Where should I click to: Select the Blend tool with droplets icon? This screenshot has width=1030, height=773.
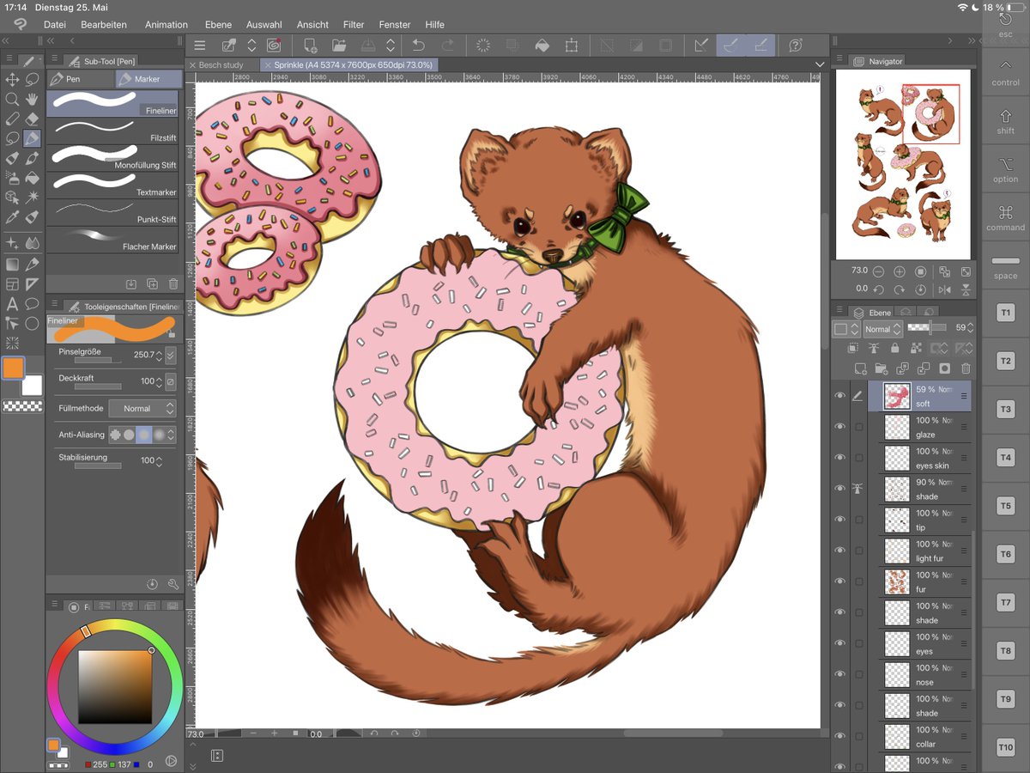[x=32, y=244]
